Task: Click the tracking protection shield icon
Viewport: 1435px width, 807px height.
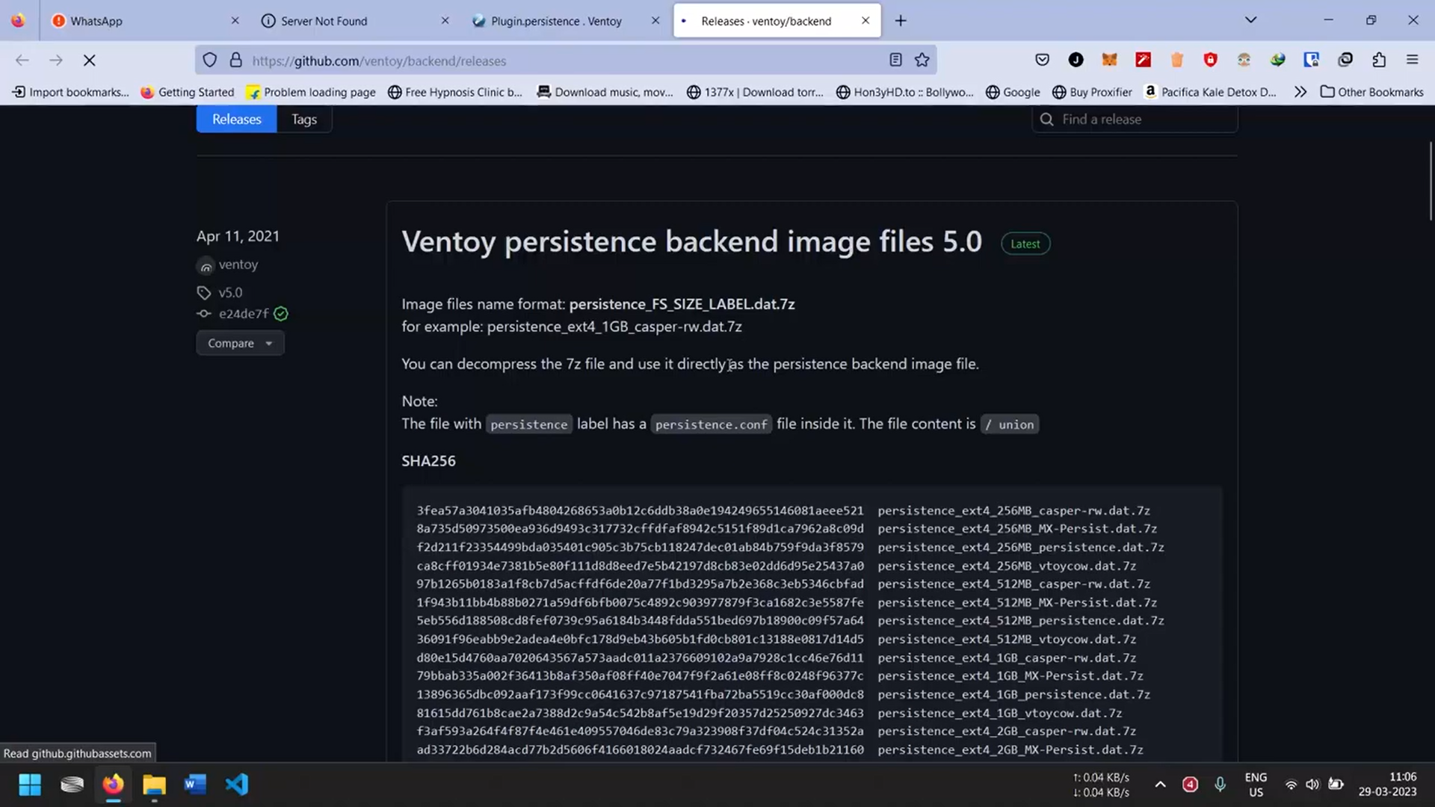Action: coord(210,60)
